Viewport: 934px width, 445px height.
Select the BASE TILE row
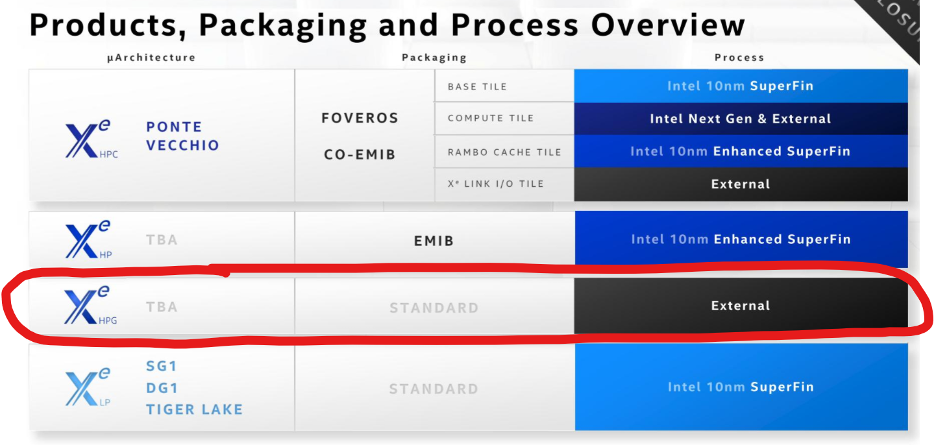[x=504, y=86]
